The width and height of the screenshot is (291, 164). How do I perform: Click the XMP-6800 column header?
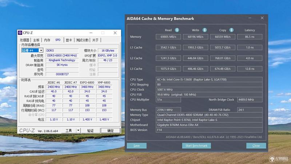coord(104,82)
